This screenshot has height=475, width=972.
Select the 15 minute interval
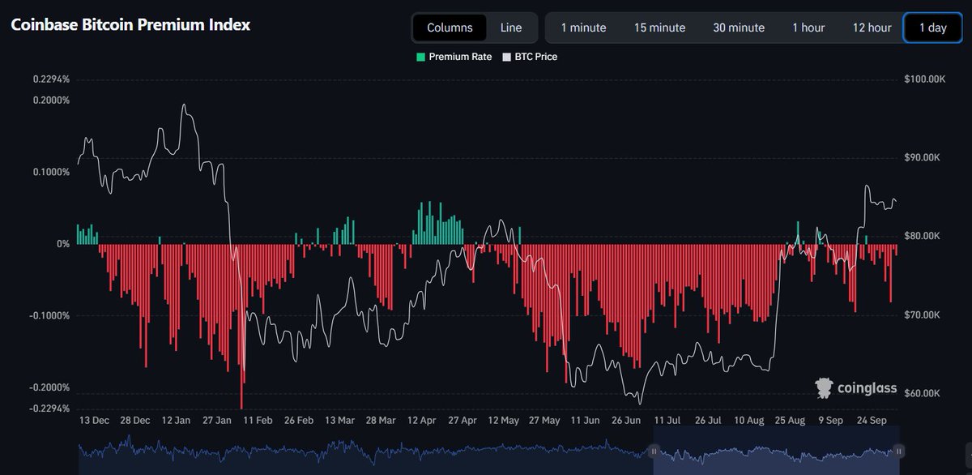[659, 28]
